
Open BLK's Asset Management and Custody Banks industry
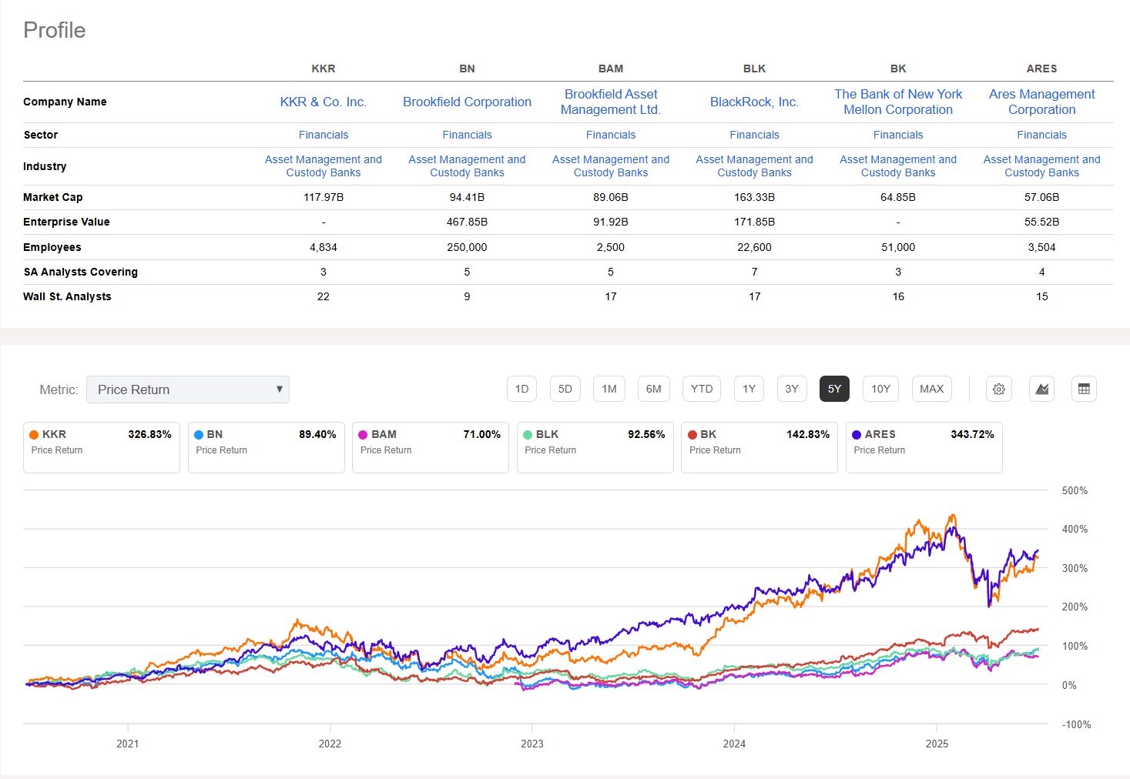pyautogui.click(x=754, y=166)
